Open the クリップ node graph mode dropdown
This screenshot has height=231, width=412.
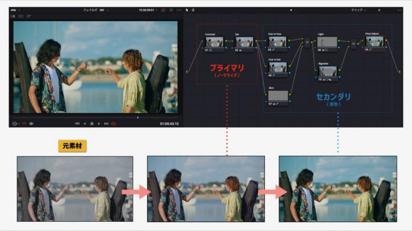tap(358, 10)
